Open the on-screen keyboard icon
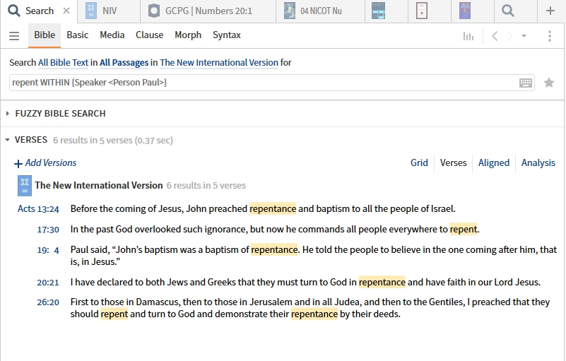 pyautogui.click(x=526, y=83)
